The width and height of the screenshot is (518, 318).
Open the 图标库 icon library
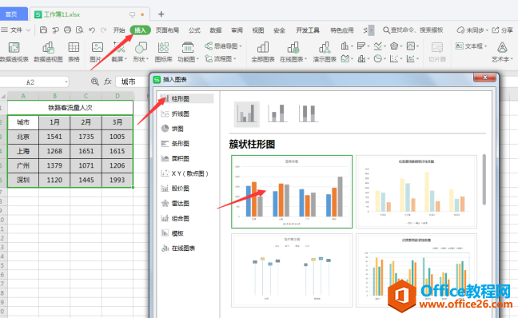coord(164,52)
